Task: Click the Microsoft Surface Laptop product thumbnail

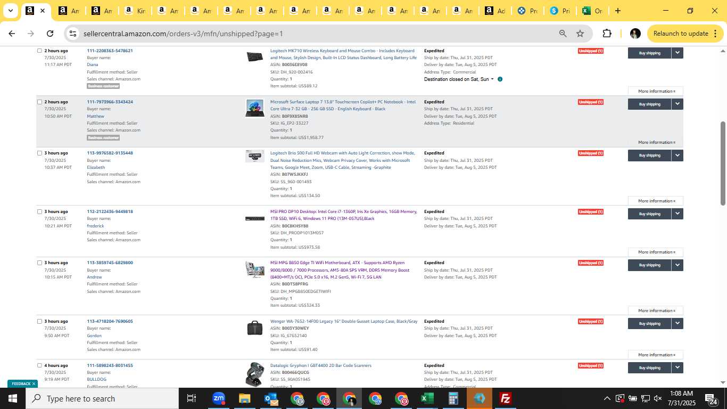Action: tap(255, 108)
